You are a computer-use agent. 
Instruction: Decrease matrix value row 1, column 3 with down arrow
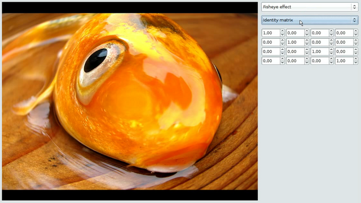tap(331, 35)
